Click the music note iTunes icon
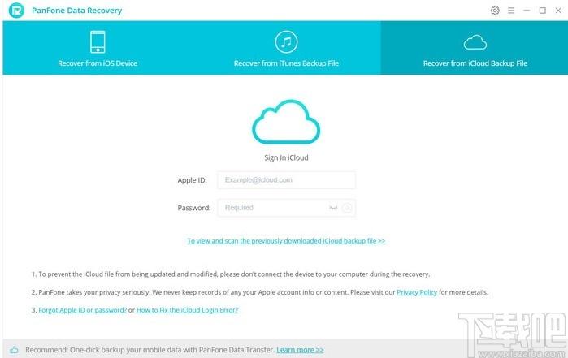Image resolution: width=568 pixels, height=358 pixels. [x=286, y=42]
